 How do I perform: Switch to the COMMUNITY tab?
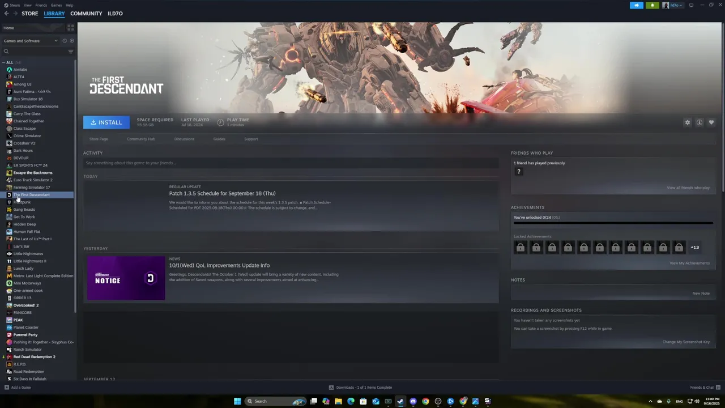pos(86,14)
